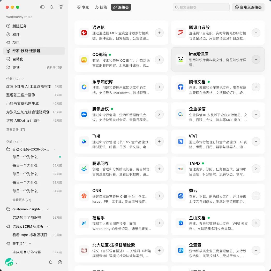Add the 钉钉 connector
This screenshot has width=271, height=271.
coord(256,141)
